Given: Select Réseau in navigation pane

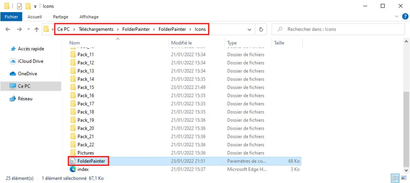Looking at the screenshot, I should (x=21, y=99).
